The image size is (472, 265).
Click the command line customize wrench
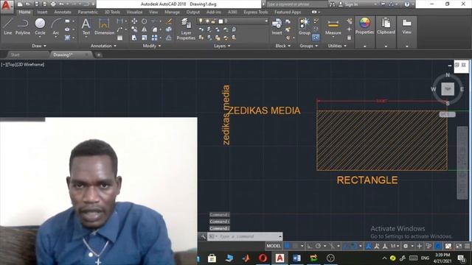[204, 237]
